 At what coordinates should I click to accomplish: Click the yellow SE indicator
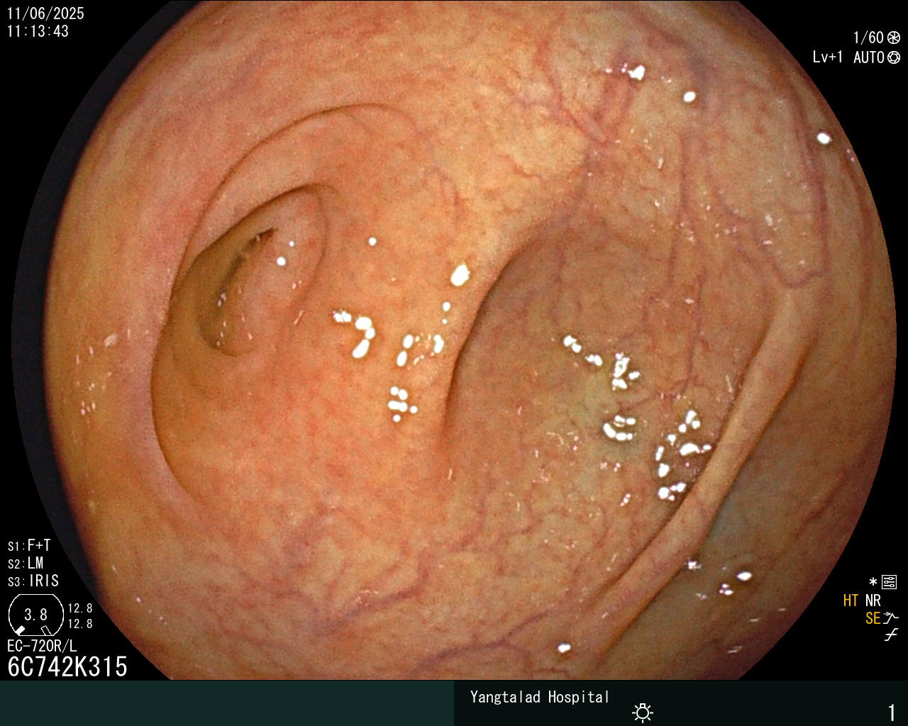[873, 618]
